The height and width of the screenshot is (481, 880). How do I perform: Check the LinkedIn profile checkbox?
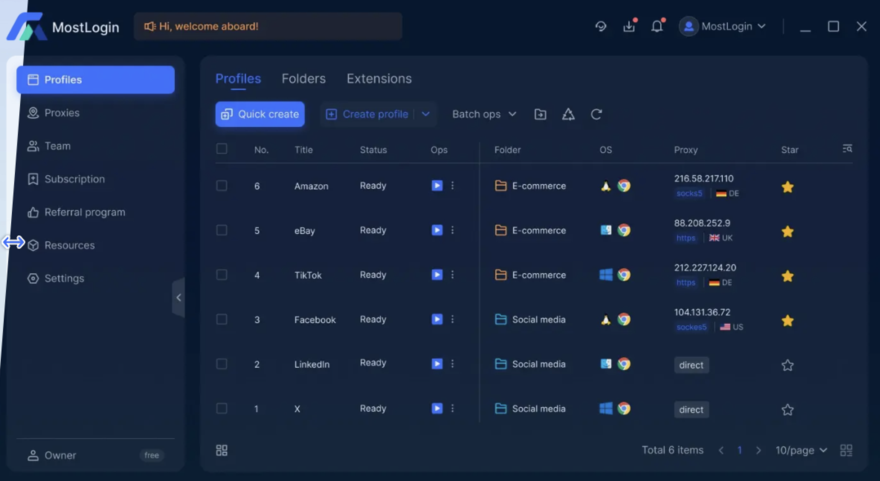[x=222, y=363]
